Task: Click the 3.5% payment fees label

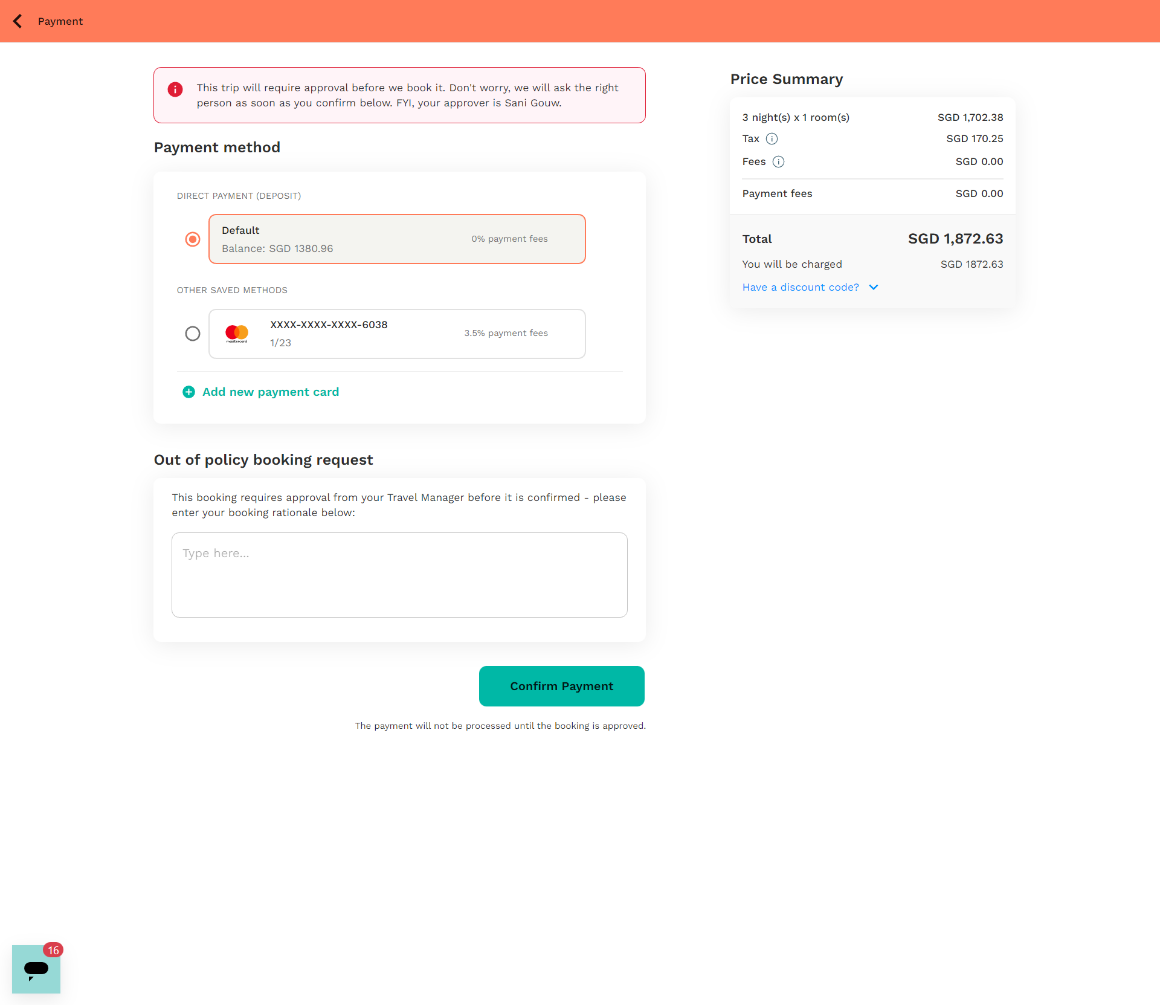Action: 506,334
